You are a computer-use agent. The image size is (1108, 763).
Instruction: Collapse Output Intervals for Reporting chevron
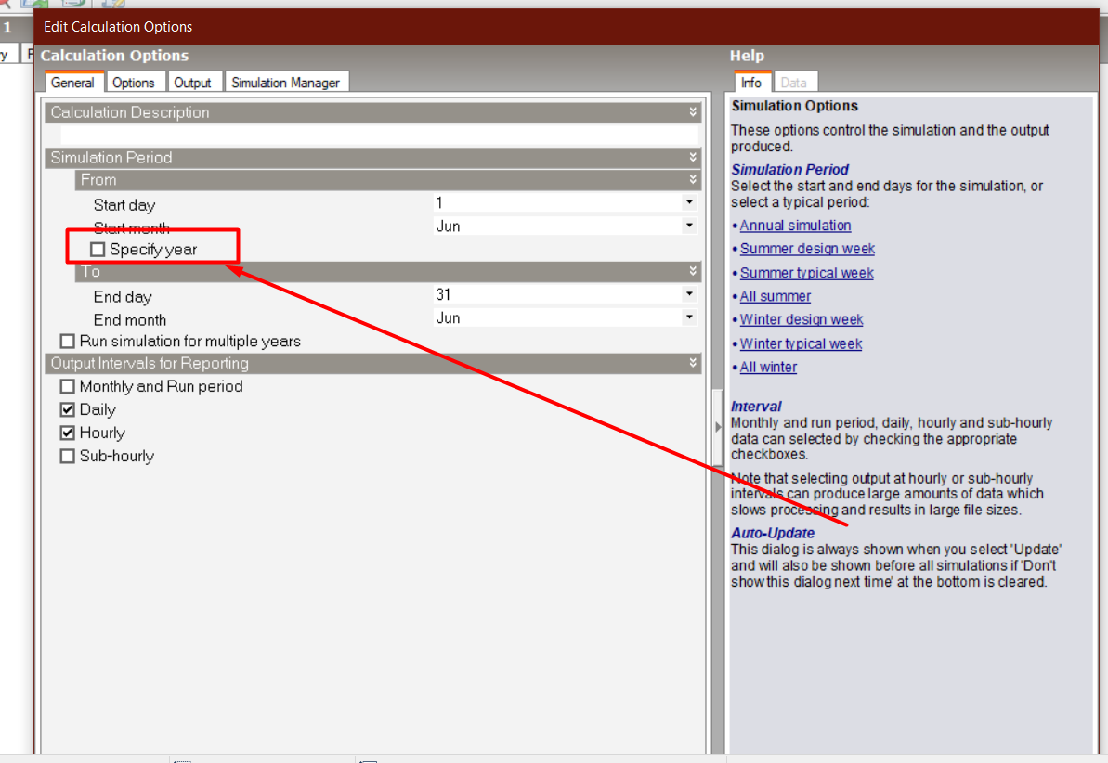[693, 363]
